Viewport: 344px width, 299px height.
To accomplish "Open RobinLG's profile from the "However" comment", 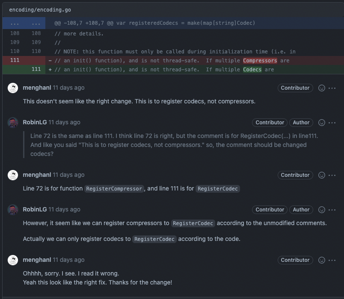I will [35, 210].
